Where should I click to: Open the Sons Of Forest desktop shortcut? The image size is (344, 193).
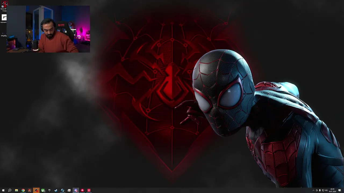pos(4,6)
